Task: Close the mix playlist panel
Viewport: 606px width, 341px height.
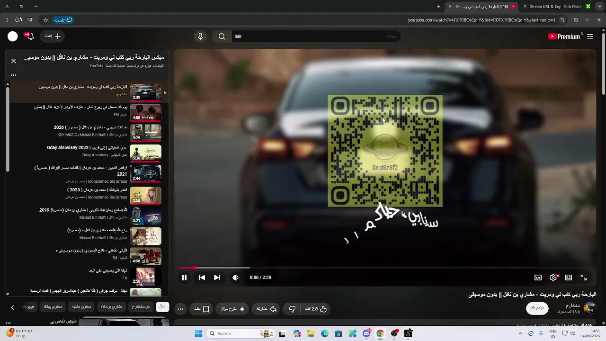Action: click(13, 61)
